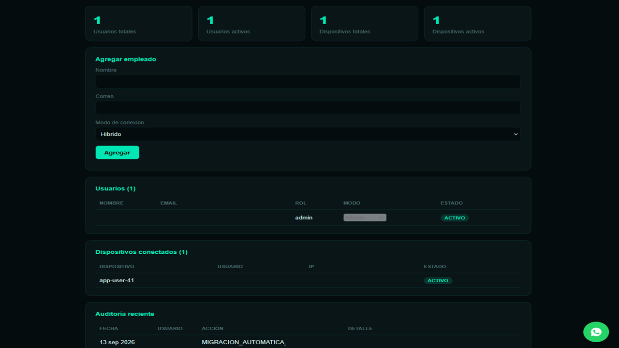Click the admin role cell
This screenshot has width=619, height=348.
(x=304, y=217)
